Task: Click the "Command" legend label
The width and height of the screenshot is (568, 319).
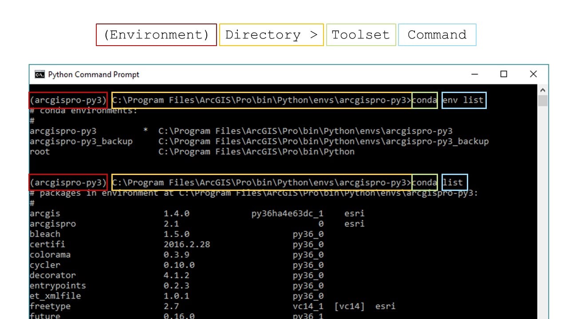Action: coord(437,35)
